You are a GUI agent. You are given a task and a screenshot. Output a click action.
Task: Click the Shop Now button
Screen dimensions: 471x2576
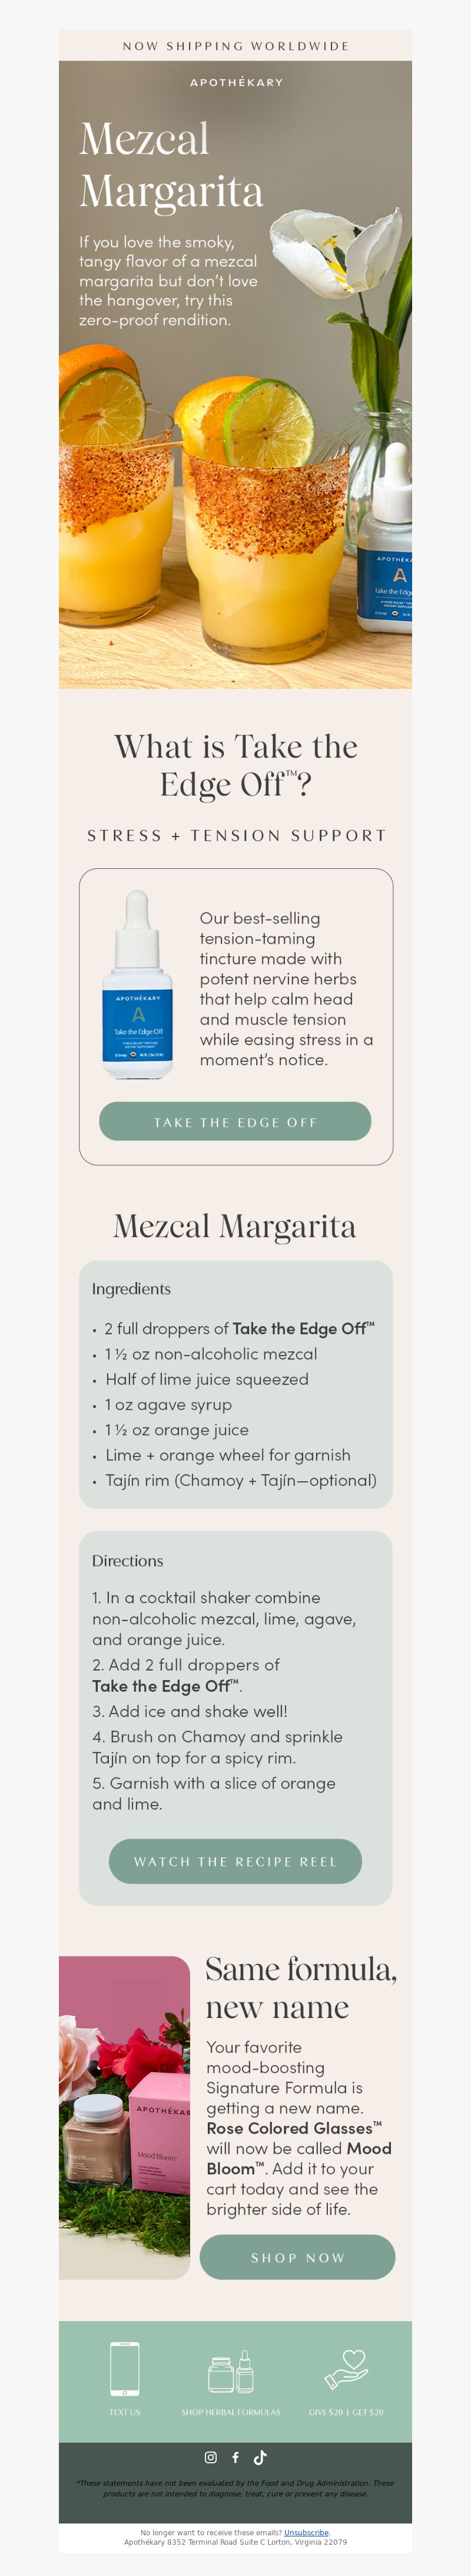pyautogui.click(x=297, y=2257)
